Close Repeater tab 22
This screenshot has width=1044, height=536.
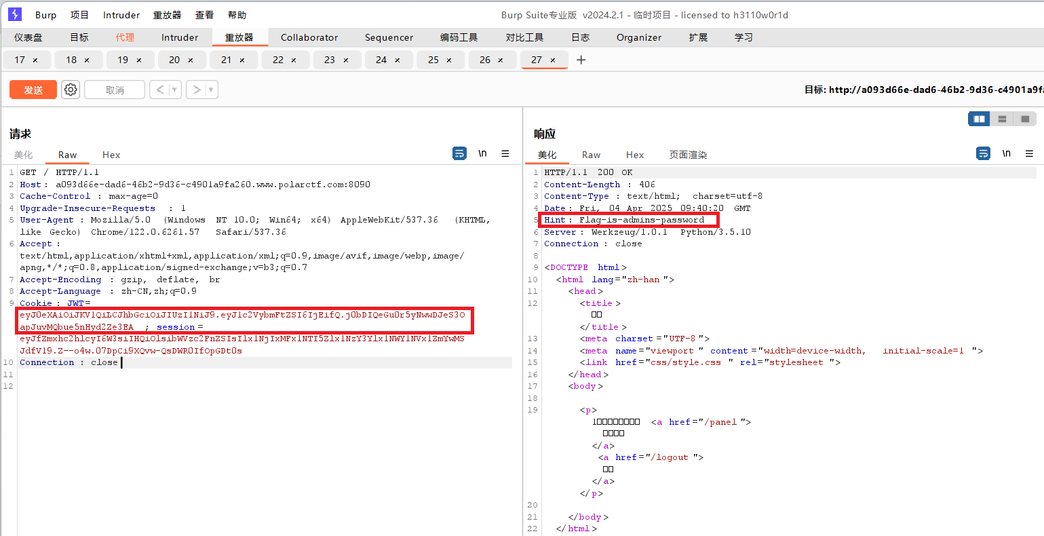(294, 60)
